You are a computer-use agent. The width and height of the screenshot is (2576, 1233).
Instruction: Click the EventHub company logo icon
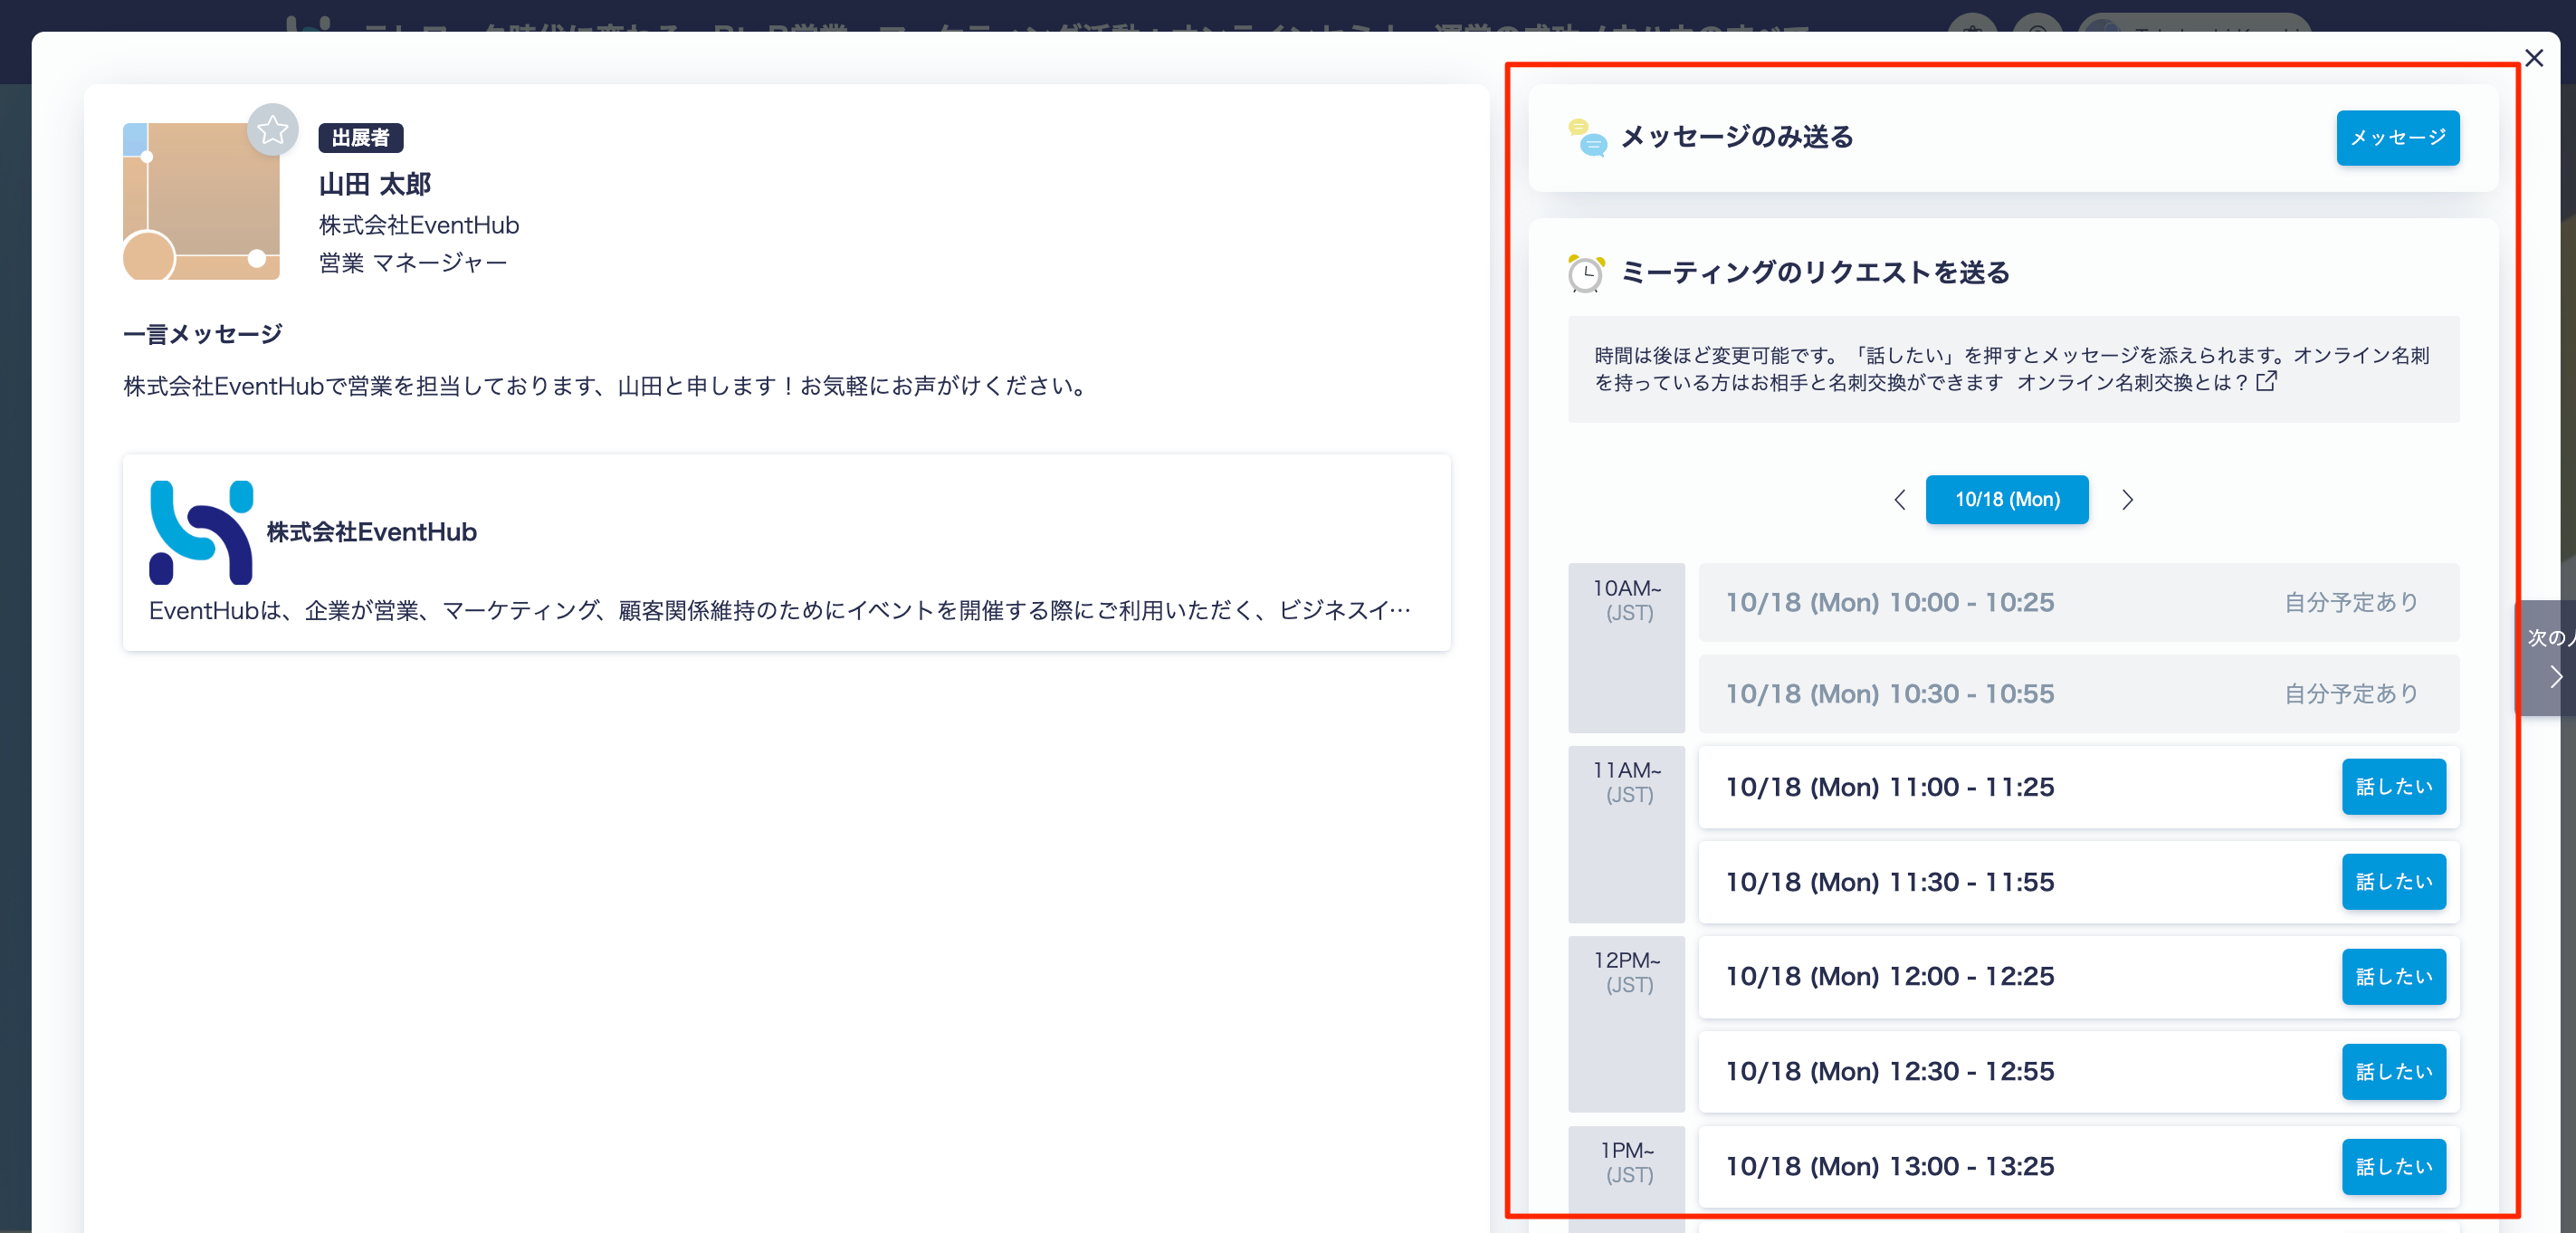tap(200, 532)
